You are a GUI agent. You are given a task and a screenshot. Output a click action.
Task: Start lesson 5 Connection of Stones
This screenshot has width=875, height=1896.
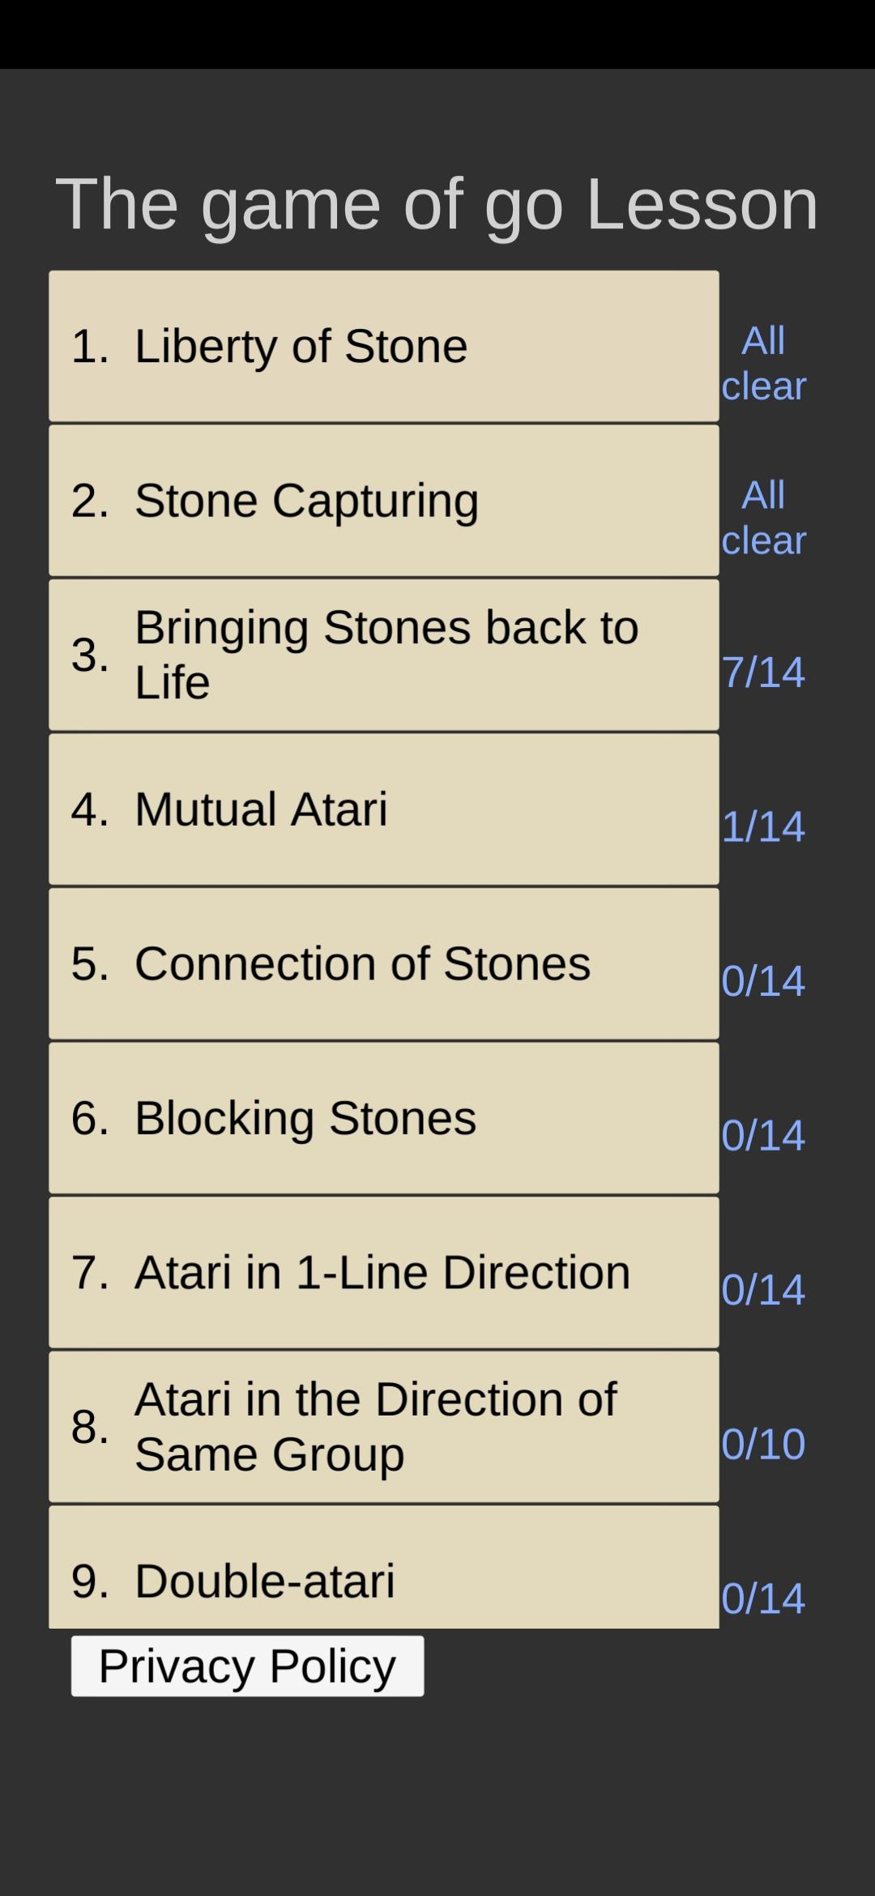(x=384, y=963)
